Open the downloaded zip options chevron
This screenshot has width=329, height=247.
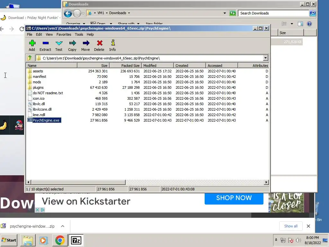63,226
